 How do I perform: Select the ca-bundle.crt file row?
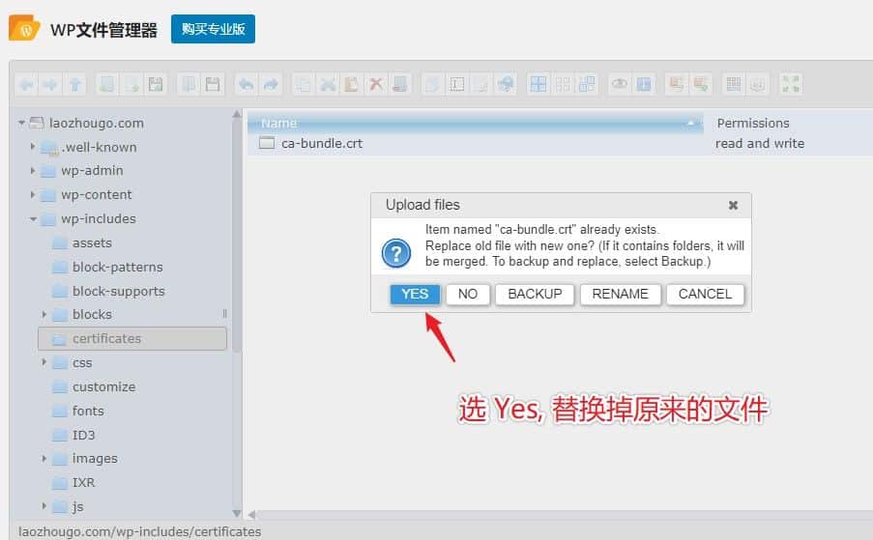pyautogui.click(x=560, y=144)
